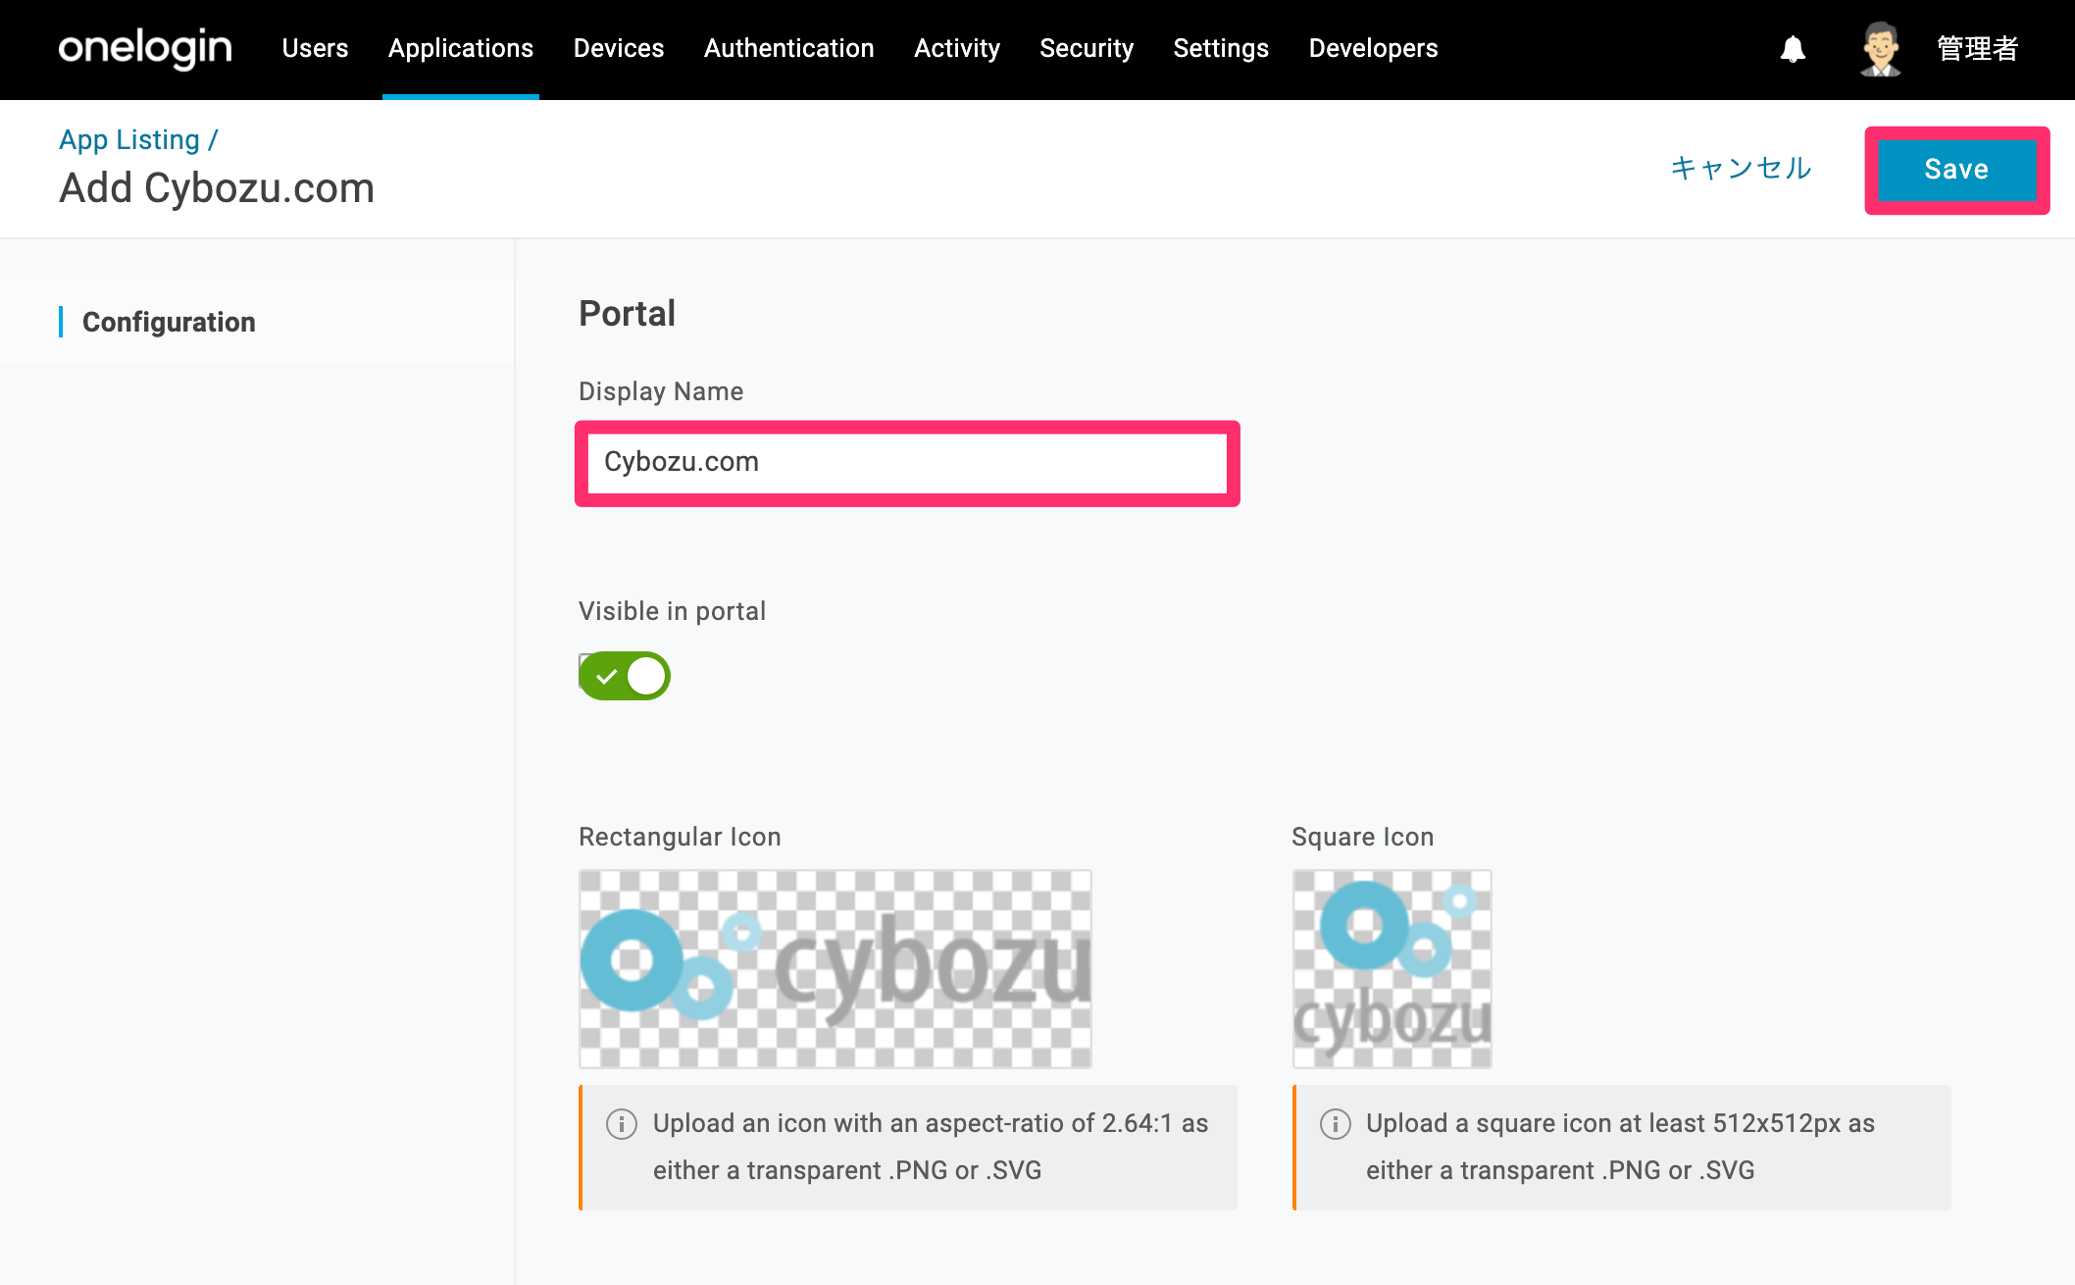The width and height of the screenshot is (2075, 1285).
Task: Click the info icon under Square Icon
Action: [1335, 1123]
